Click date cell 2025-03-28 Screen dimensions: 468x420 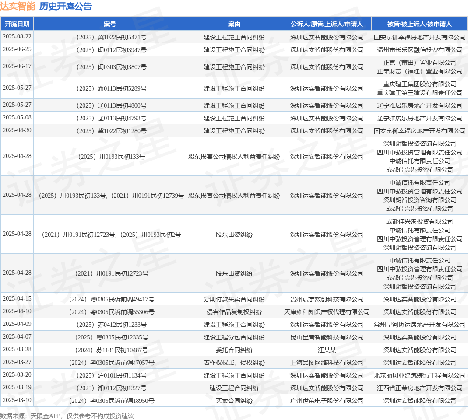17,349
